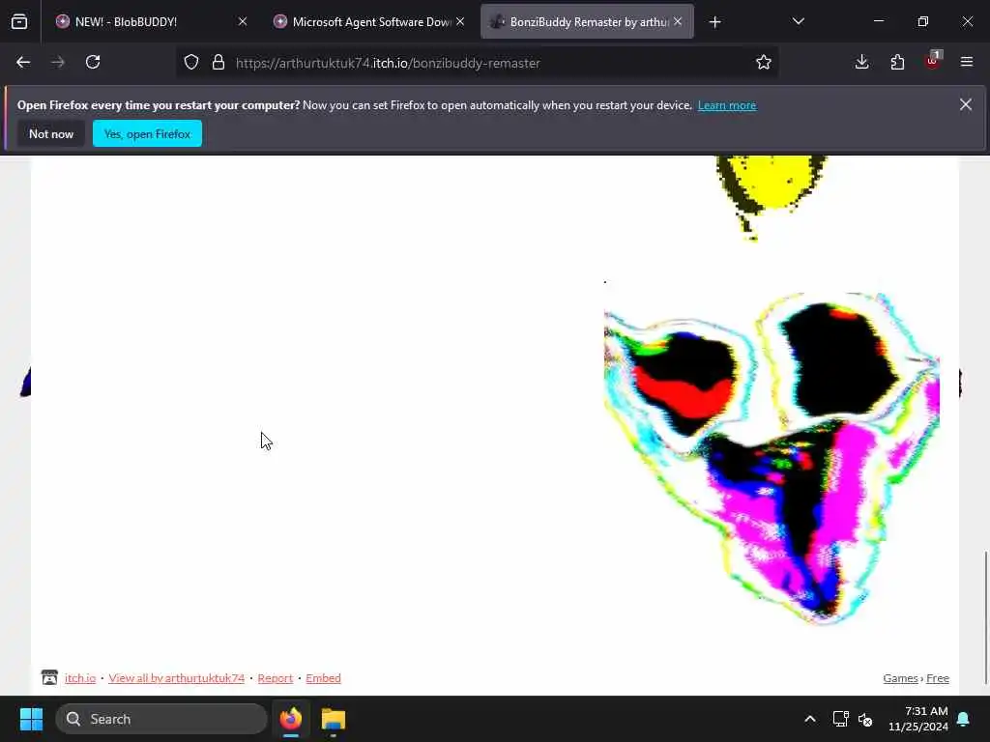Viewport: 990px width, 742px height.
Task: Open the Games breadcrumb link
Action: pyautogui.click(x=900, y=678)
